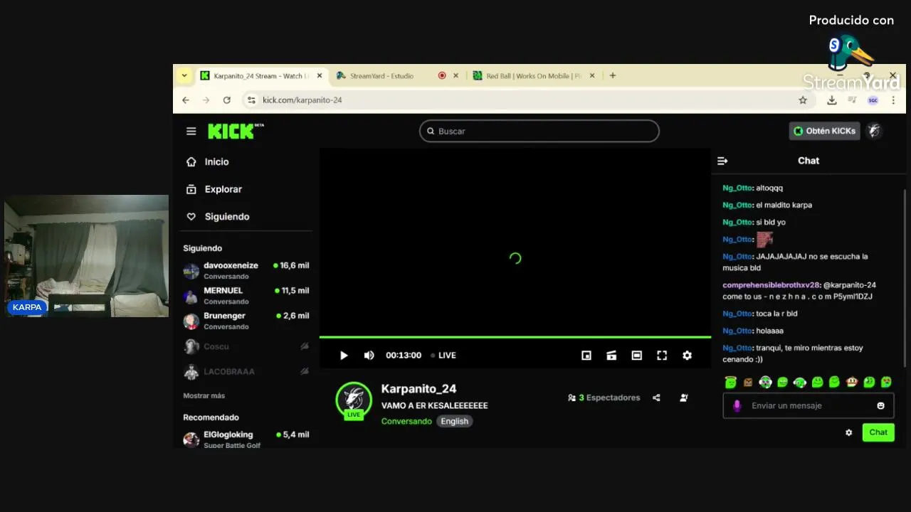
Task: Open Chrome media control icon
Action: [x=852, y=100]
